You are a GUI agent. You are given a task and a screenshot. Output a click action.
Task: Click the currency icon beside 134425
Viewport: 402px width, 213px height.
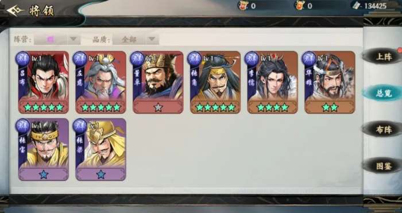(357, 6)
